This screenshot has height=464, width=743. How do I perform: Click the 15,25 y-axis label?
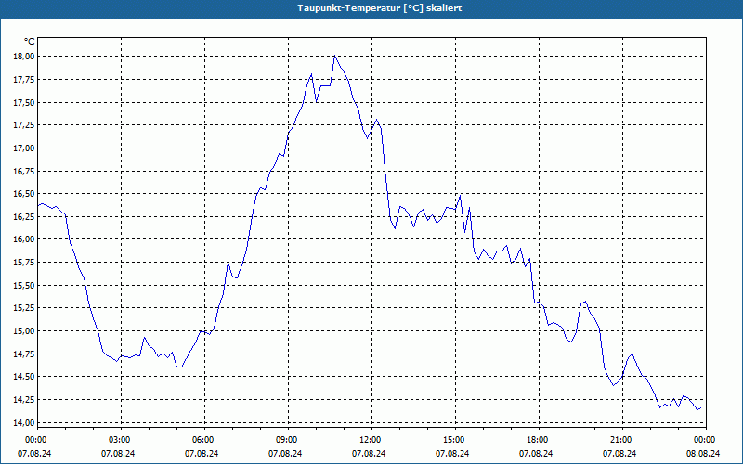[25, 308]
